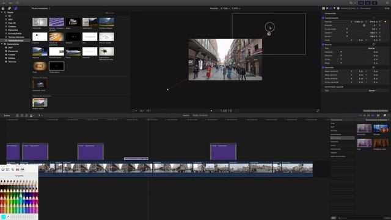Select the Video inspector icon
Viewport: 391px width, 220px height.
[x=331, y=8]
